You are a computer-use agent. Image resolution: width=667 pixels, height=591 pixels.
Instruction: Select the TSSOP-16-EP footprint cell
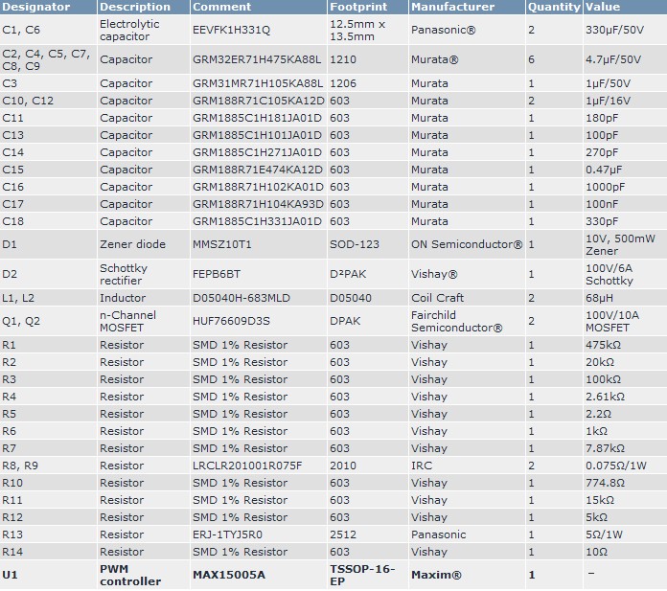tap(363, 575)
